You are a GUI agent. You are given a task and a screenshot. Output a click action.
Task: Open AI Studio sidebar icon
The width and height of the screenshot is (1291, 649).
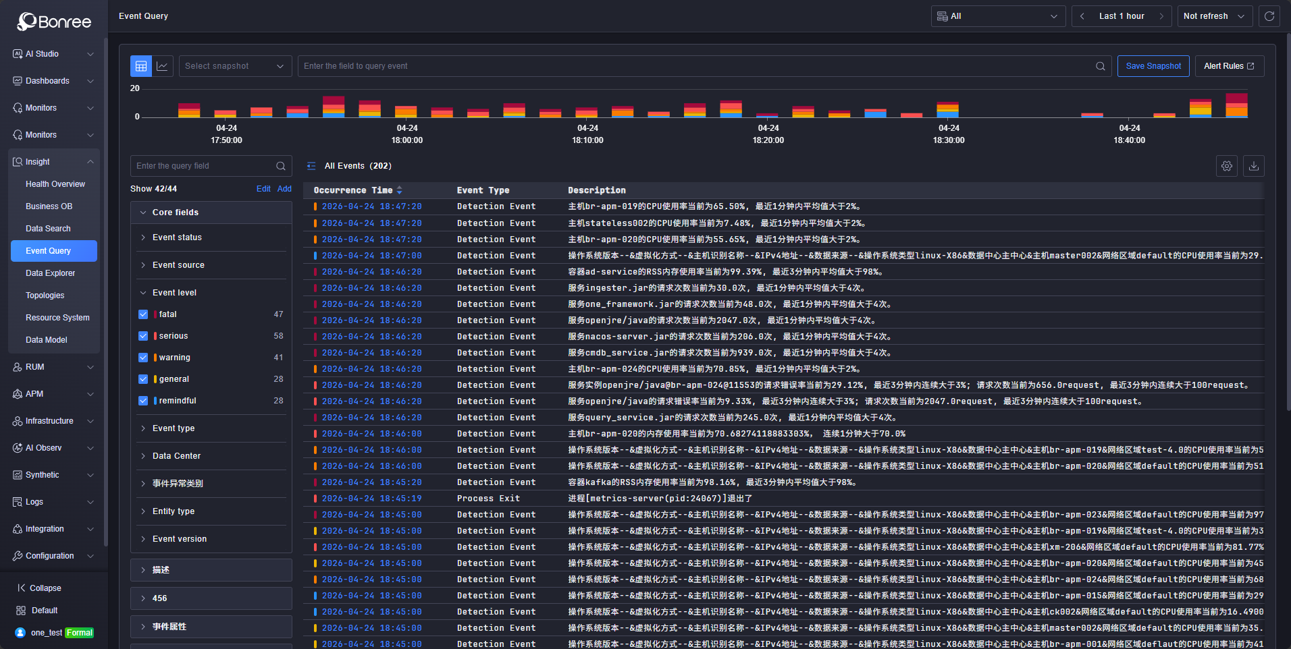point(18,54)
